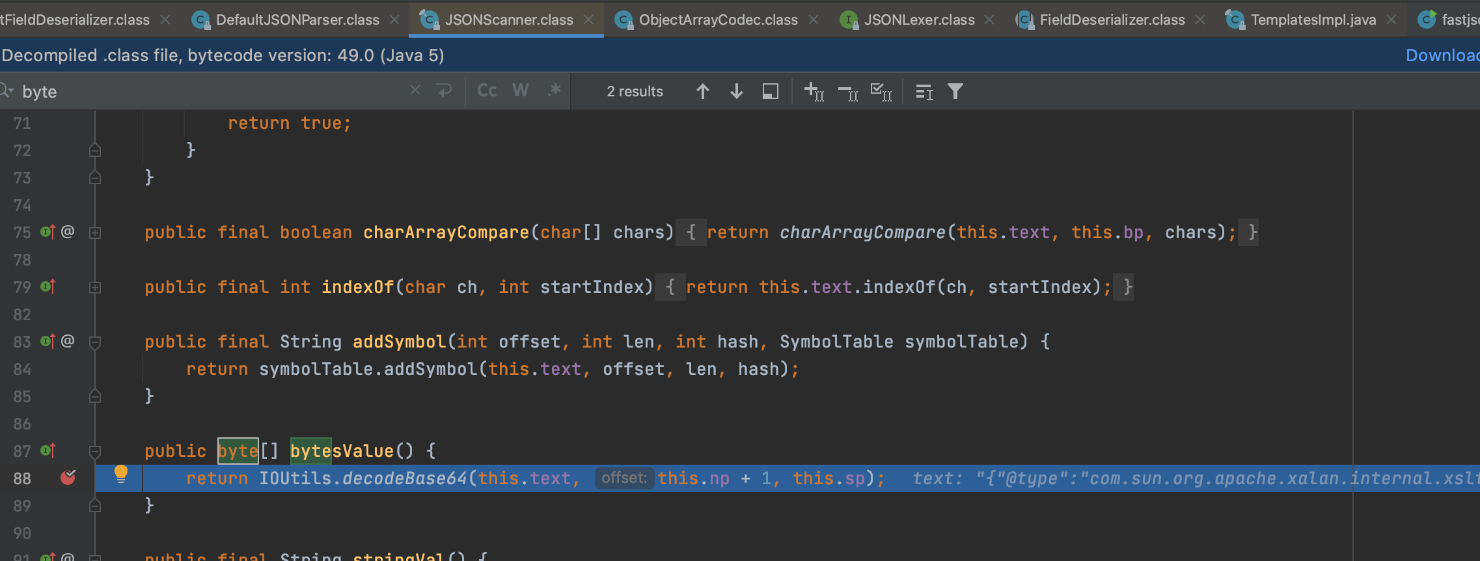The image size is (1480, 561).
Task: Click the Download sources link
Action: [1441, 56]
